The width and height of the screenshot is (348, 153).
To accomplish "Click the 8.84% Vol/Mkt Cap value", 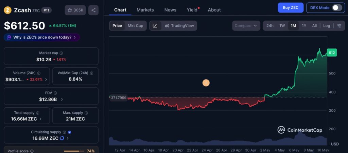I will [75, 79].
